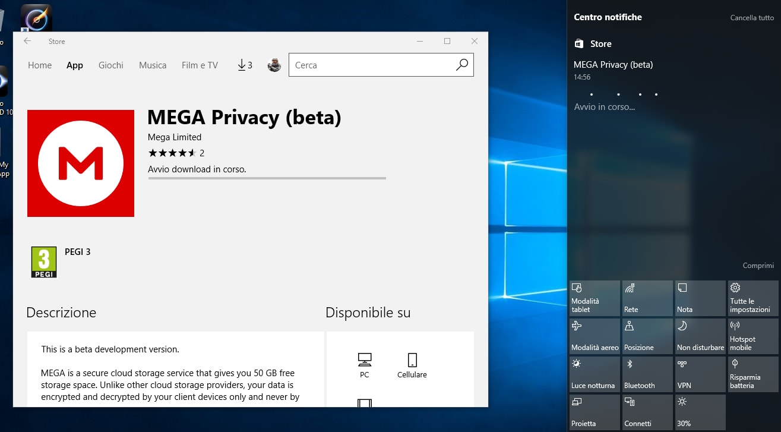
Task: Click 'Avvio in corso...' in the notification
Action: (x=605, y=107)
